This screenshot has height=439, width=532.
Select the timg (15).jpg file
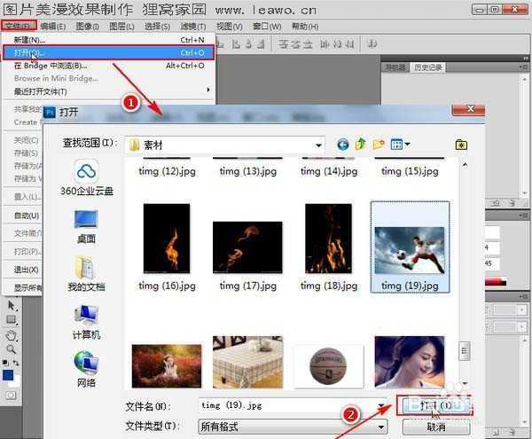pos(410,171)
